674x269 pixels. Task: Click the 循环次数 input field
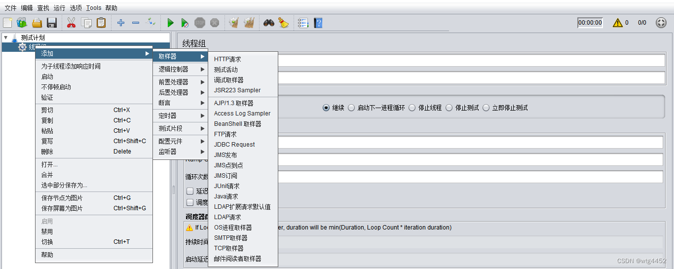click(x=470, y=177)
